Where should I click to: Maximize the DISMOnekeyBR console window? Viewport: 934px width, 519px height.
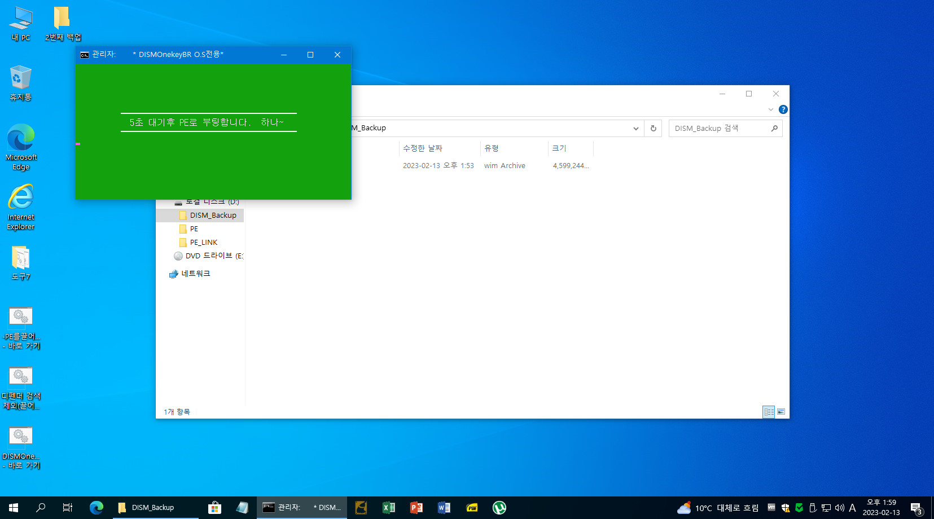310,55
